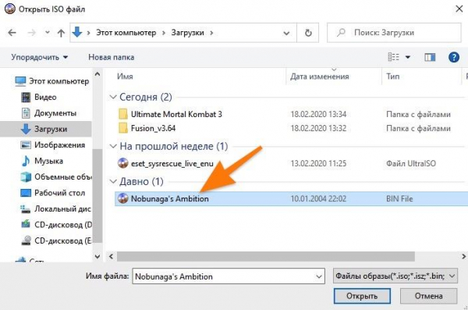Sort by 'Тип' column header
The width and height of the screenshot is (468, 310).
point(393,77)
